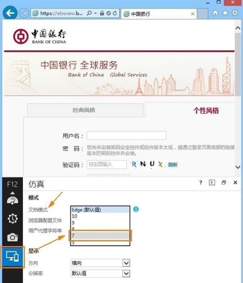243x283 pixels.
Task: Open the UI responsiveness clock-gear icon
Action: 13,218
